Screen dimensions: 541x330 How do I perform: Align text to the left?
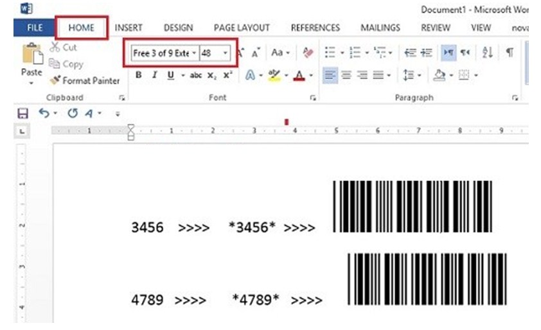(330, 75)
